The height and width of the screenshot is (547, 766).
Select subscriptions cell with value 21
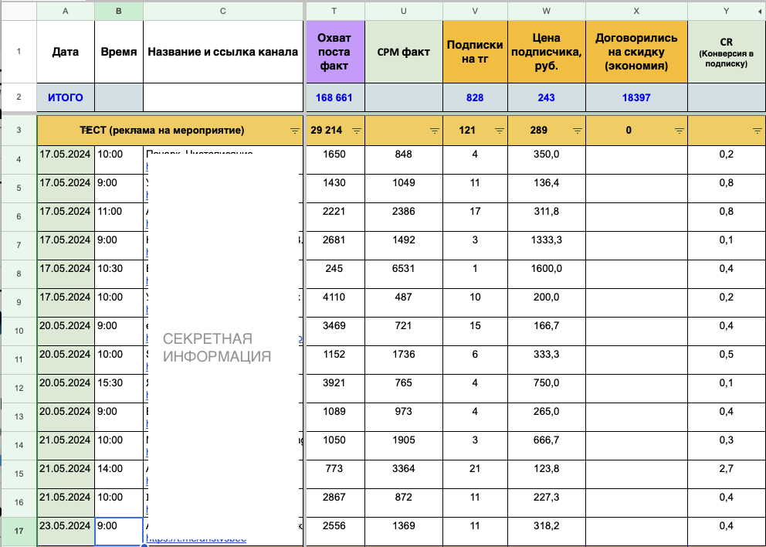[475, 474]
